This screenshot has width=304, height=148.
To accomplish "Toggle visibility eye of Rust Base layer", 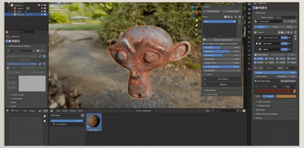I will (x=289, y=44).
